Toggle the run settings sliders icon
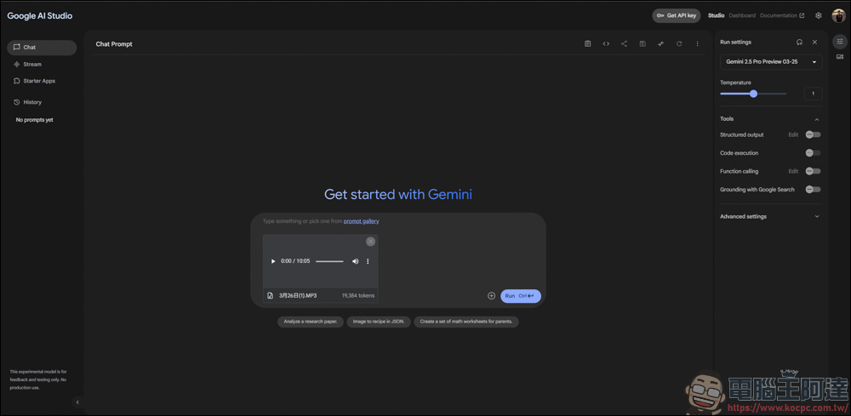This screenshot has height=416, width=851. [840, 41]
